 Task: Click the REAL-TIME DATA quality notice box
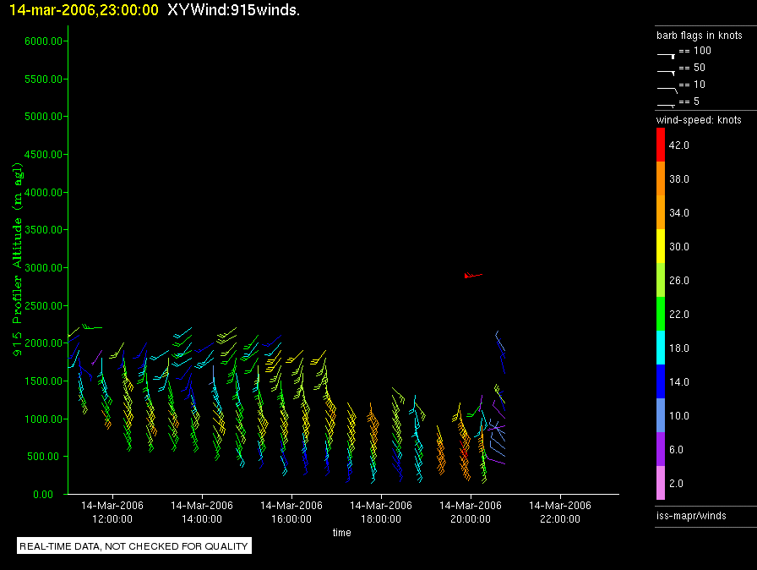(x=134, y=546)
